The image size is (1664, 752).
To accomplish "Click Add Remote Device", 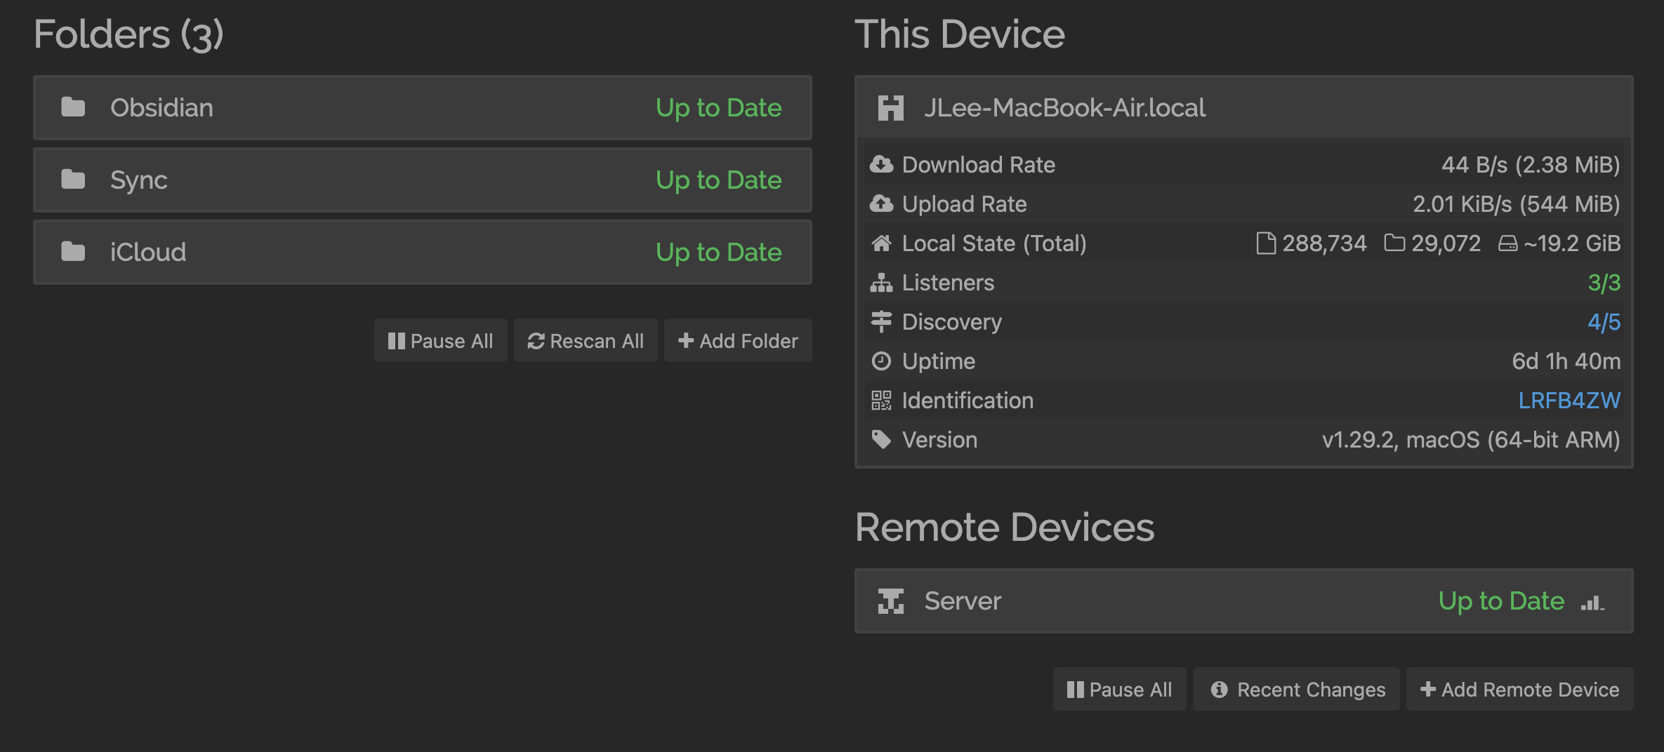I will 1519,690.
